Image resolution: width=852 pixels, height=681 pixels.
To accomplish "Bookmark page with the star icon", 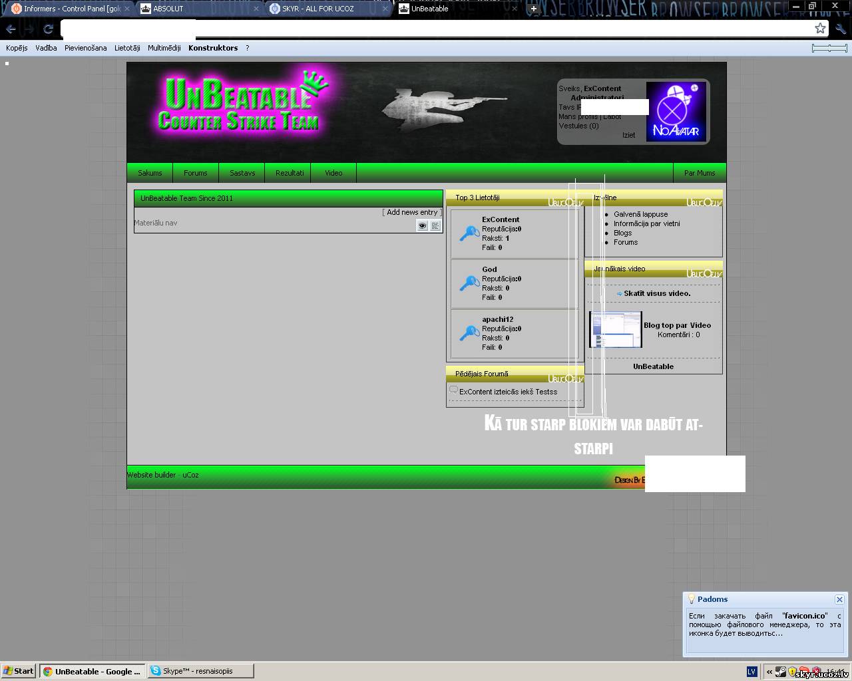I will 820,28.
